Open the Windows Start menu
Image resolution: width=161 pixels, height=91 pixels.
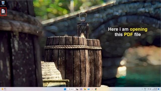(65, 89)
